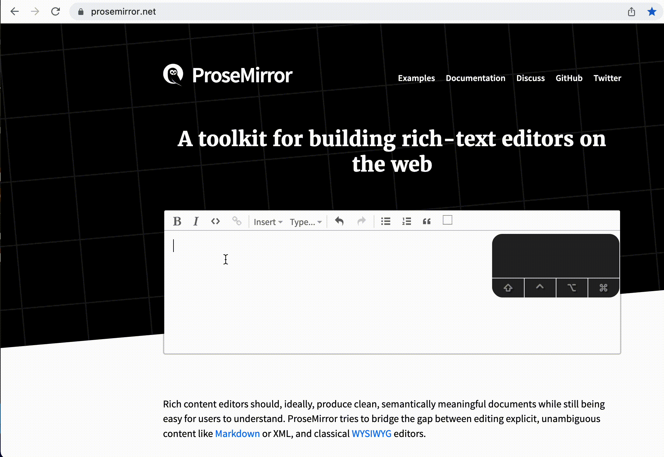Add a link with the chain icon
Image resolution: width=664 pixels, height=457 pixels.
coord(237,221)
